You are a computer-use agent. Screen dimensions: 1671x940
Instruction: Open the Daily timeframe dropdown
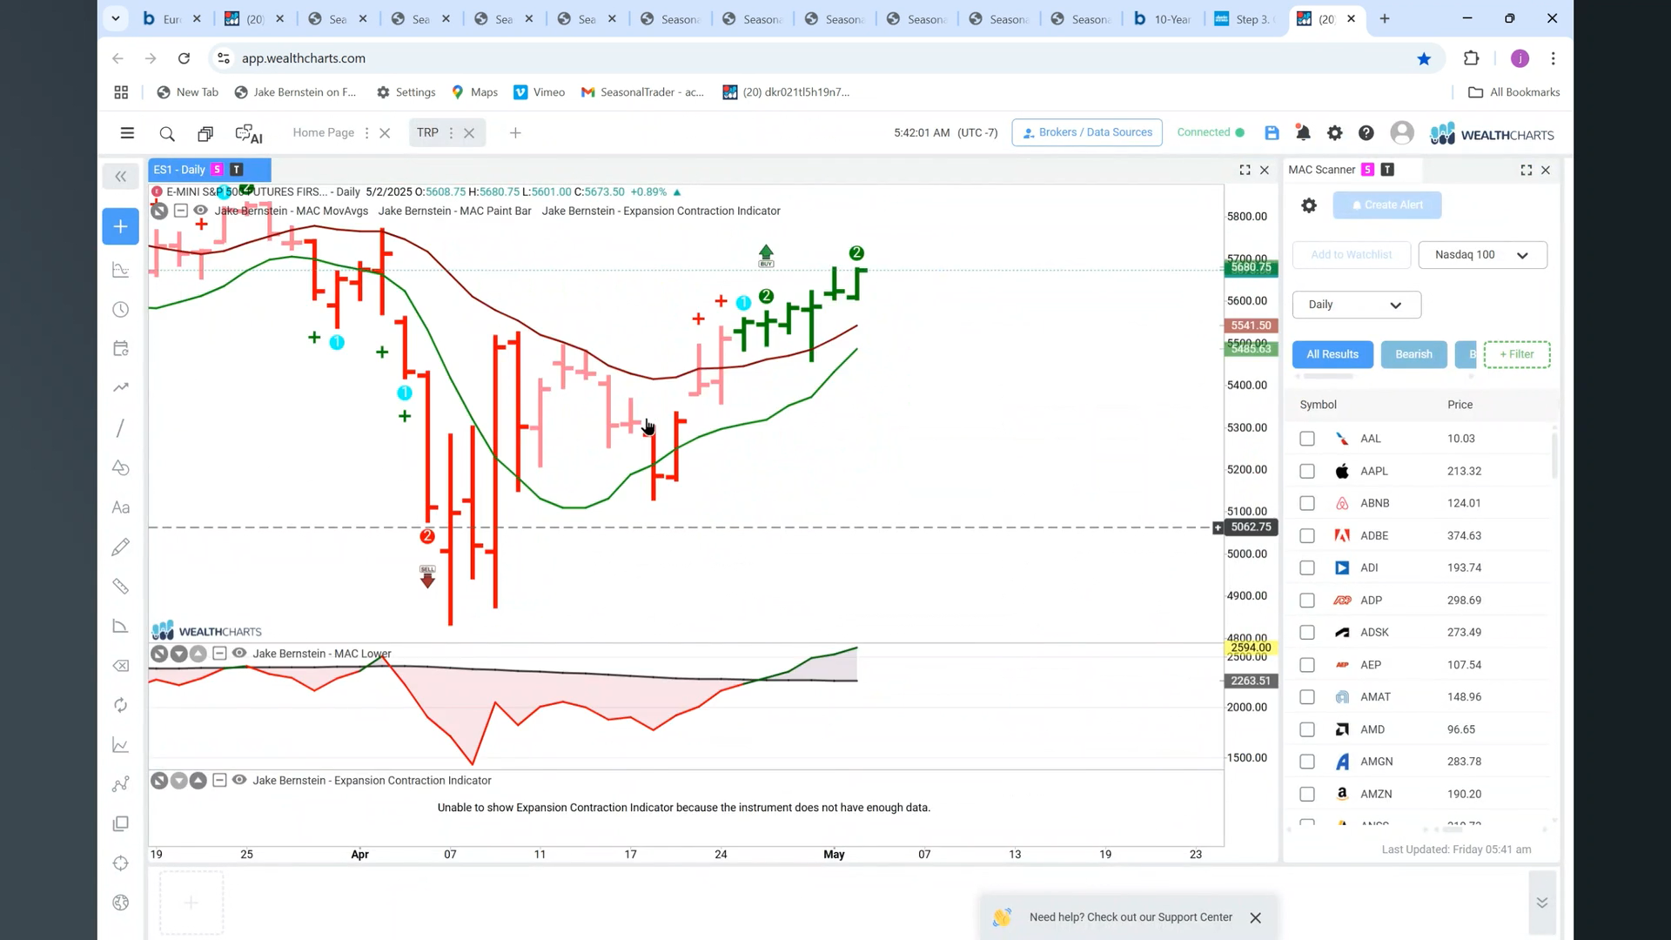1356,305
